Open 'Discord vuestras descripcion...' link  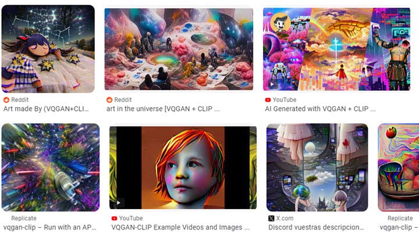click(316, 227)
